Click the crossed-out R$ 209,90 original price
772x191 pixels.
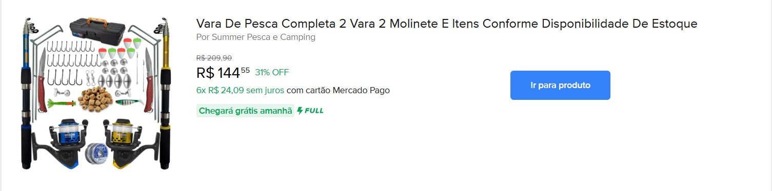[x=214, y=58]
